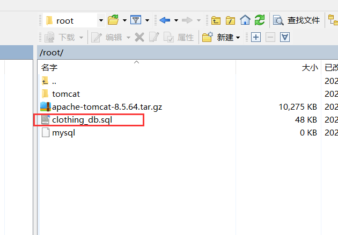Click the 48 KB size cell
The height and width of the screenshot is (235, 338).
(x=306, y=120)
